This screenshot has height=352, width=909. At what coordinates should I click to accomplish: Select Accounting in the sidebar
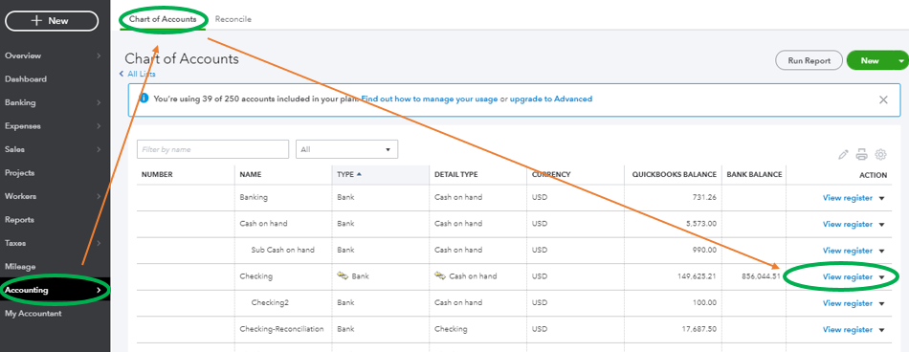55,290
